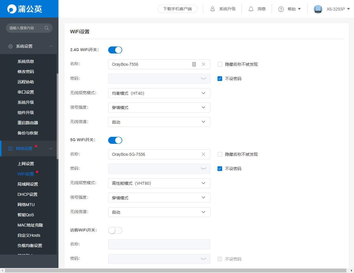Click the help question mark icon
This screenshot has width=354, height=273.
[x=281, y=9]
